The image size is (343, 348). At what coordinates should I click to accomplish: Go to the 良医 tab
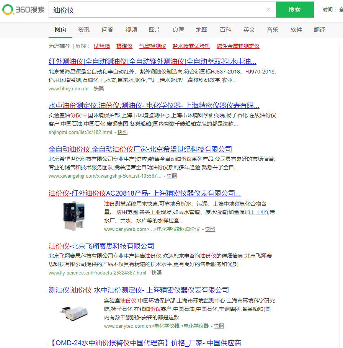tap(178, 29)
